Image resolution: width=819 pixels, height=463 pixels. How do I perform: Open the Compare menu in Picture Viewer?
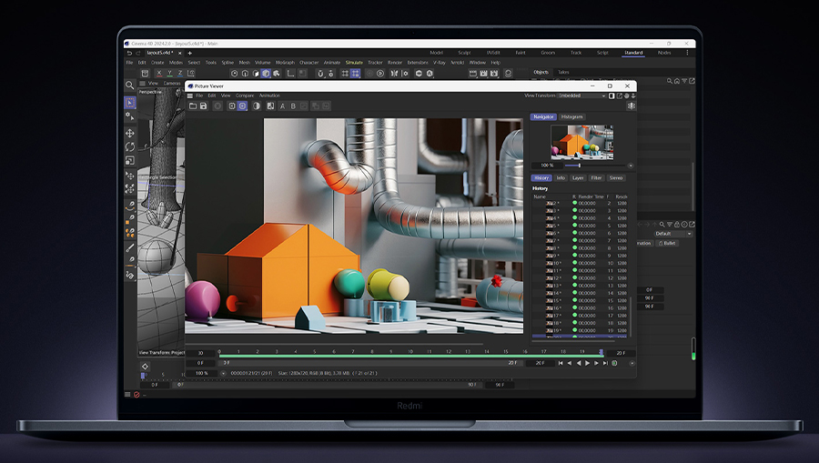[245, 96]
